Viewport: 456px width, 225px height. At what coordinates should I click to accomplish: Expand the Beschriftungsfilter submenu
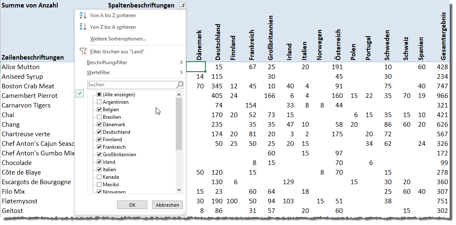[181, 62]
